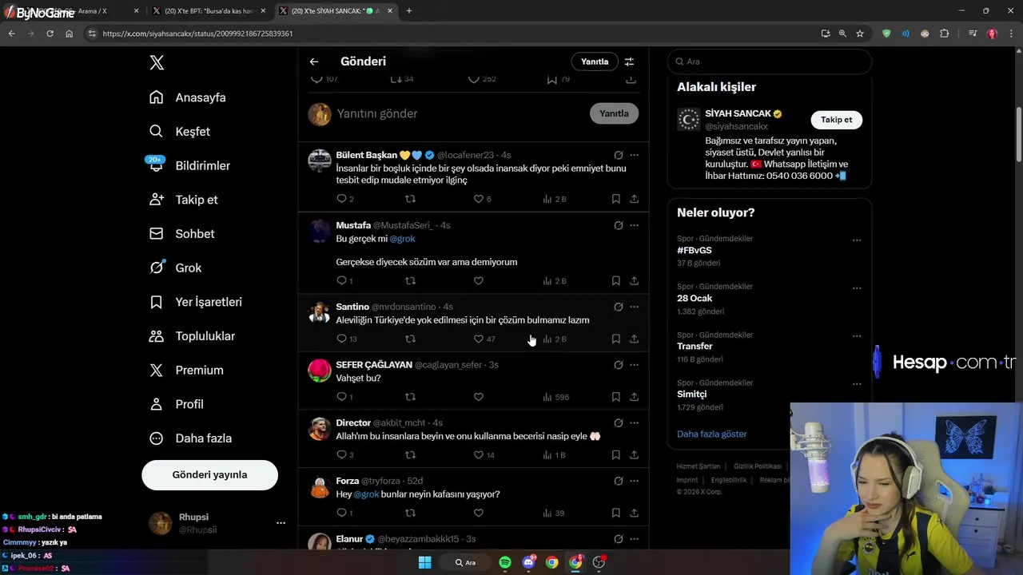Follow SİYAH SANCAK with Takip et
This screenshot has height=575, width=1023.
tap(836, 120)
